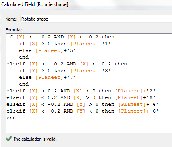Click formula line ending with [Planeet]+'6'
The image size is (172, 147).
click(x=82, y=111)
